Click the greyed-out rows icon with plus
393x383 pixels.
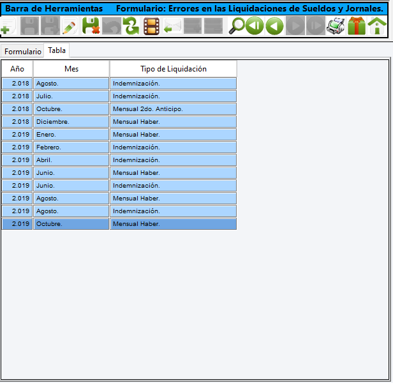193,26
